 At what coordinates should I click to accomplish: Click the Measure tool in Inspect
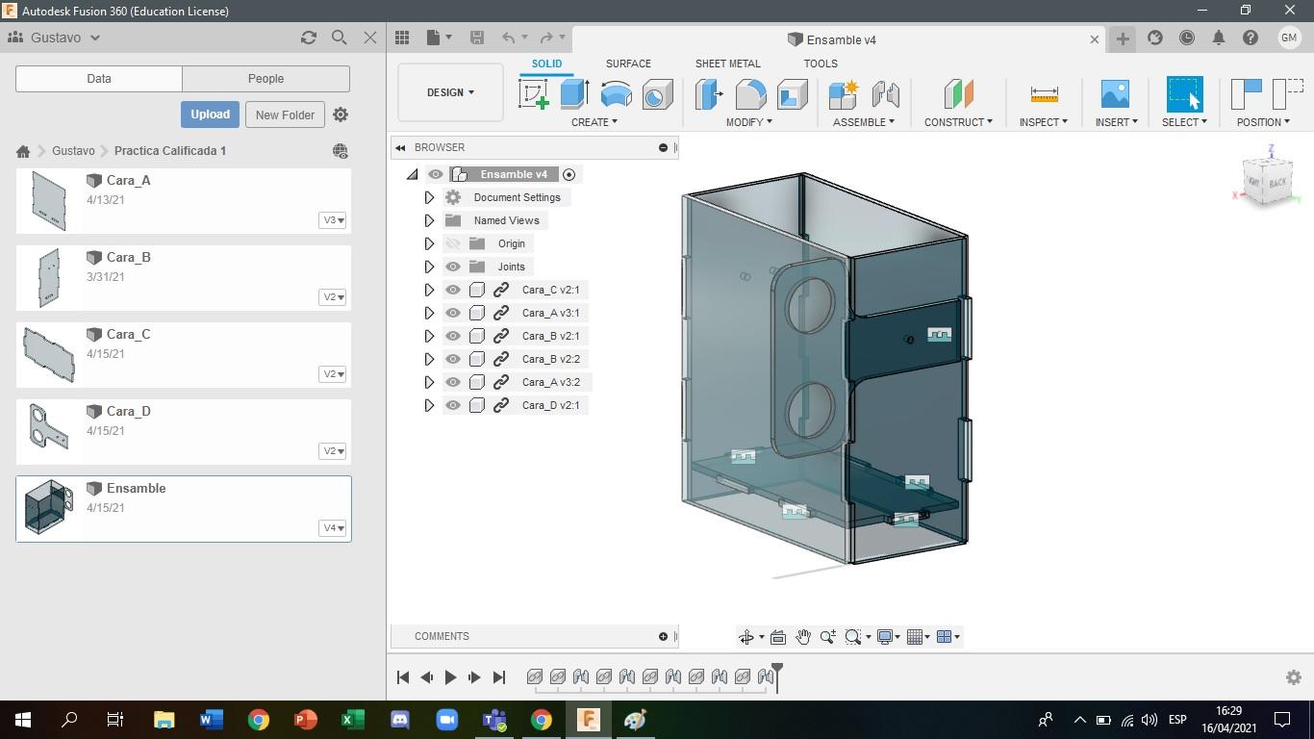1044,94
